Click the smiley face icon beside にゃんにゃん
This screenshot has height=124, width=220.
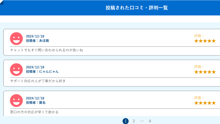pos(16,70)
